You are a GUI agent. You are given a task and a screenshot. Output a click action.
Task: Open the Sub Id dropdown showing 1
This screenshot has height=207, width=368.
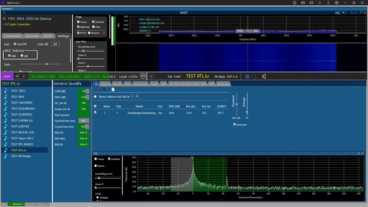pyautogui.click(x=135, y=96)
